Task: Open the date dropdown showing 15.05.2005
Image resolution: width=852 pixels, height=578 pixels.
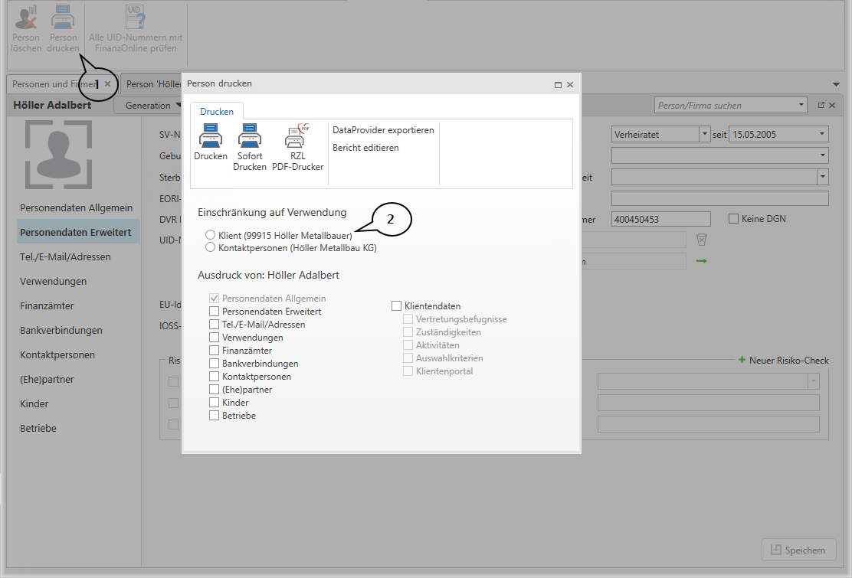Action: 822,134
